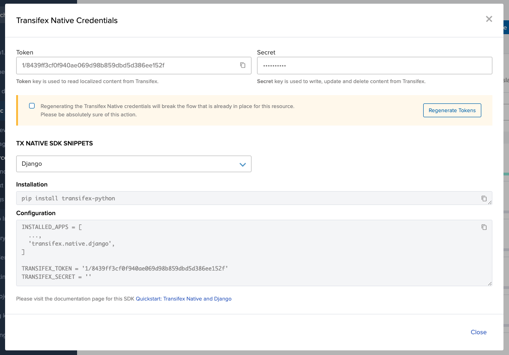Screen dimensions: 509x355
Task: Click inside the pip install transifex-python box
Action: point(185,199)
